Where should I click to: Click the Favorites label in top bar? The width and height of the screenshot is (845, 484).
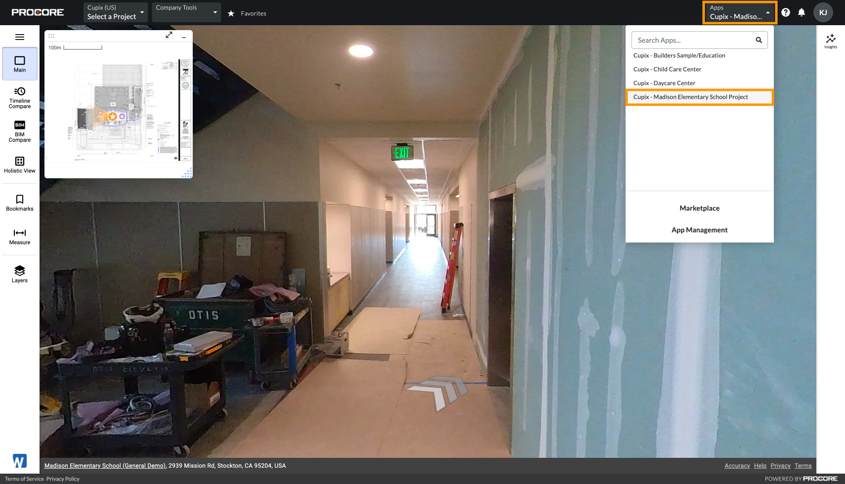pyautogui.click(x=253, y=13)
